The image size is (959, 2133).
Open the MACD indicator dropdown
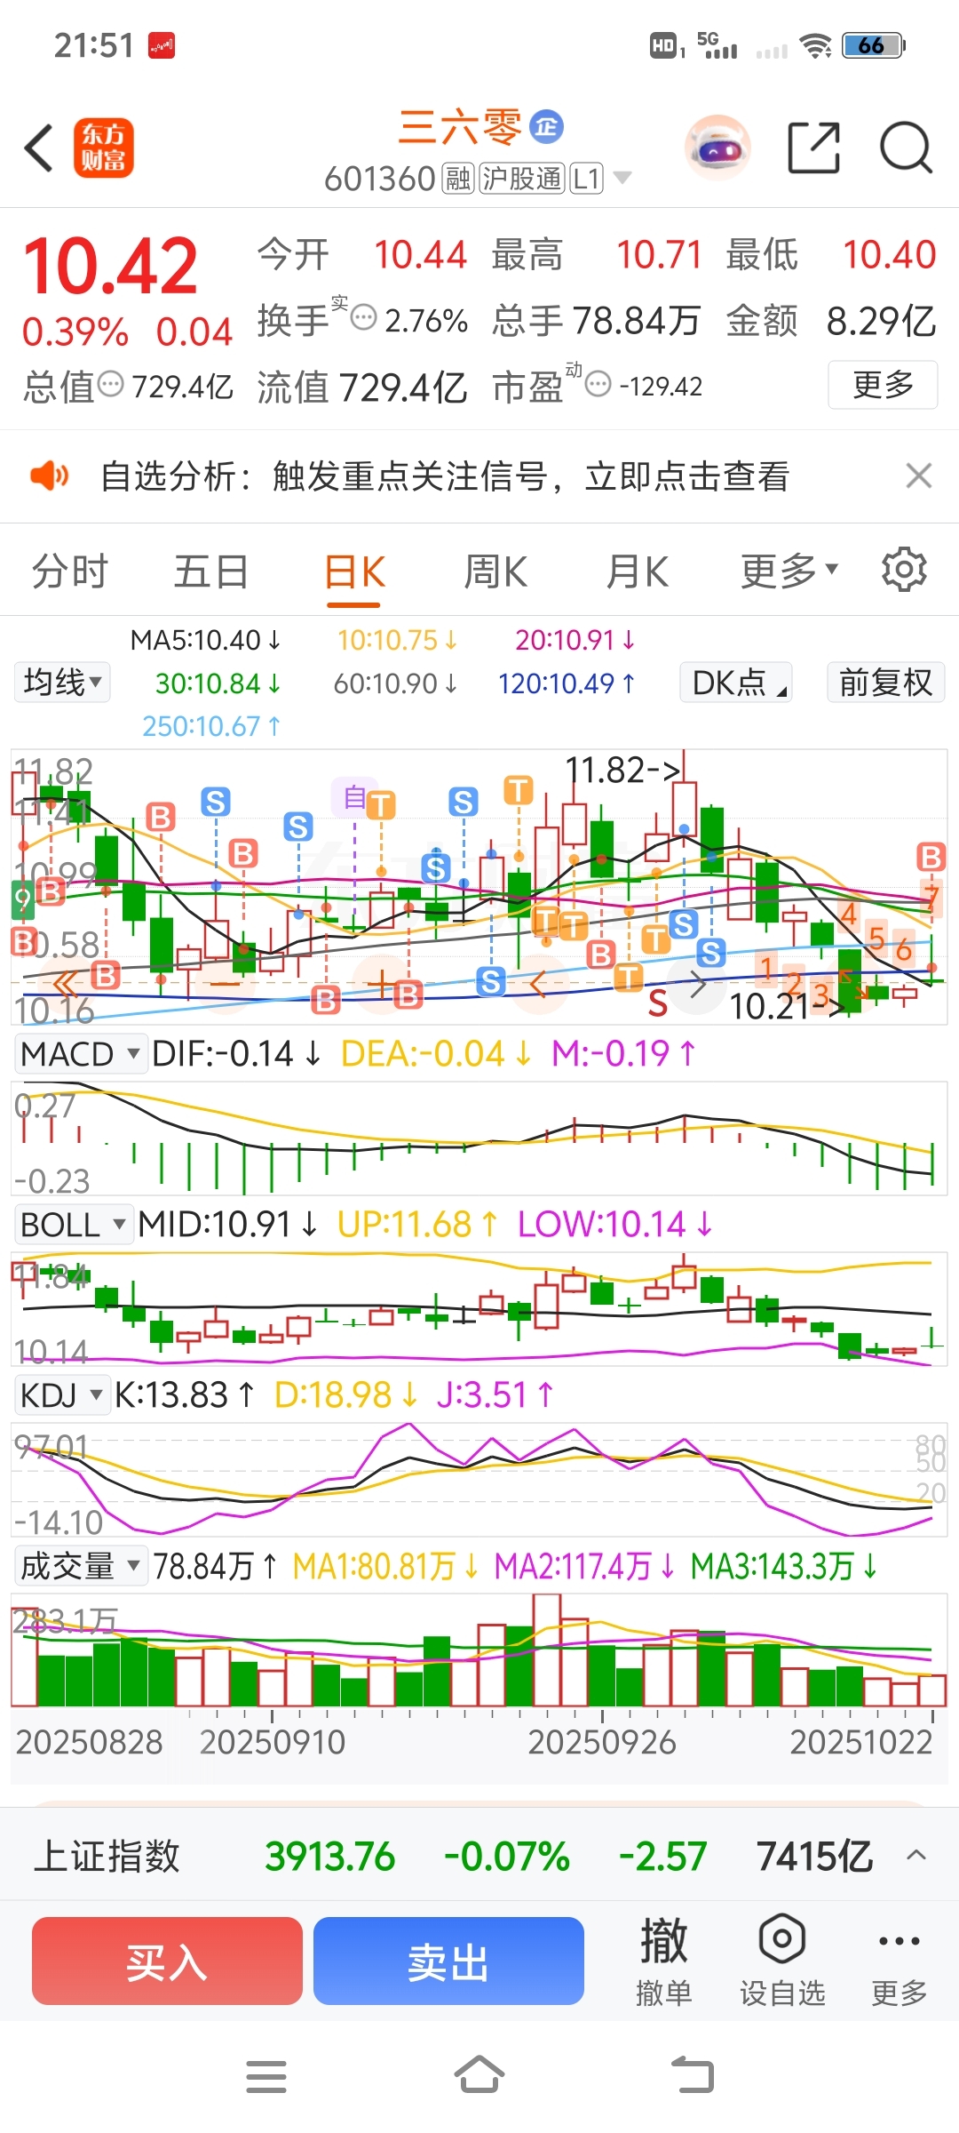81,1054
